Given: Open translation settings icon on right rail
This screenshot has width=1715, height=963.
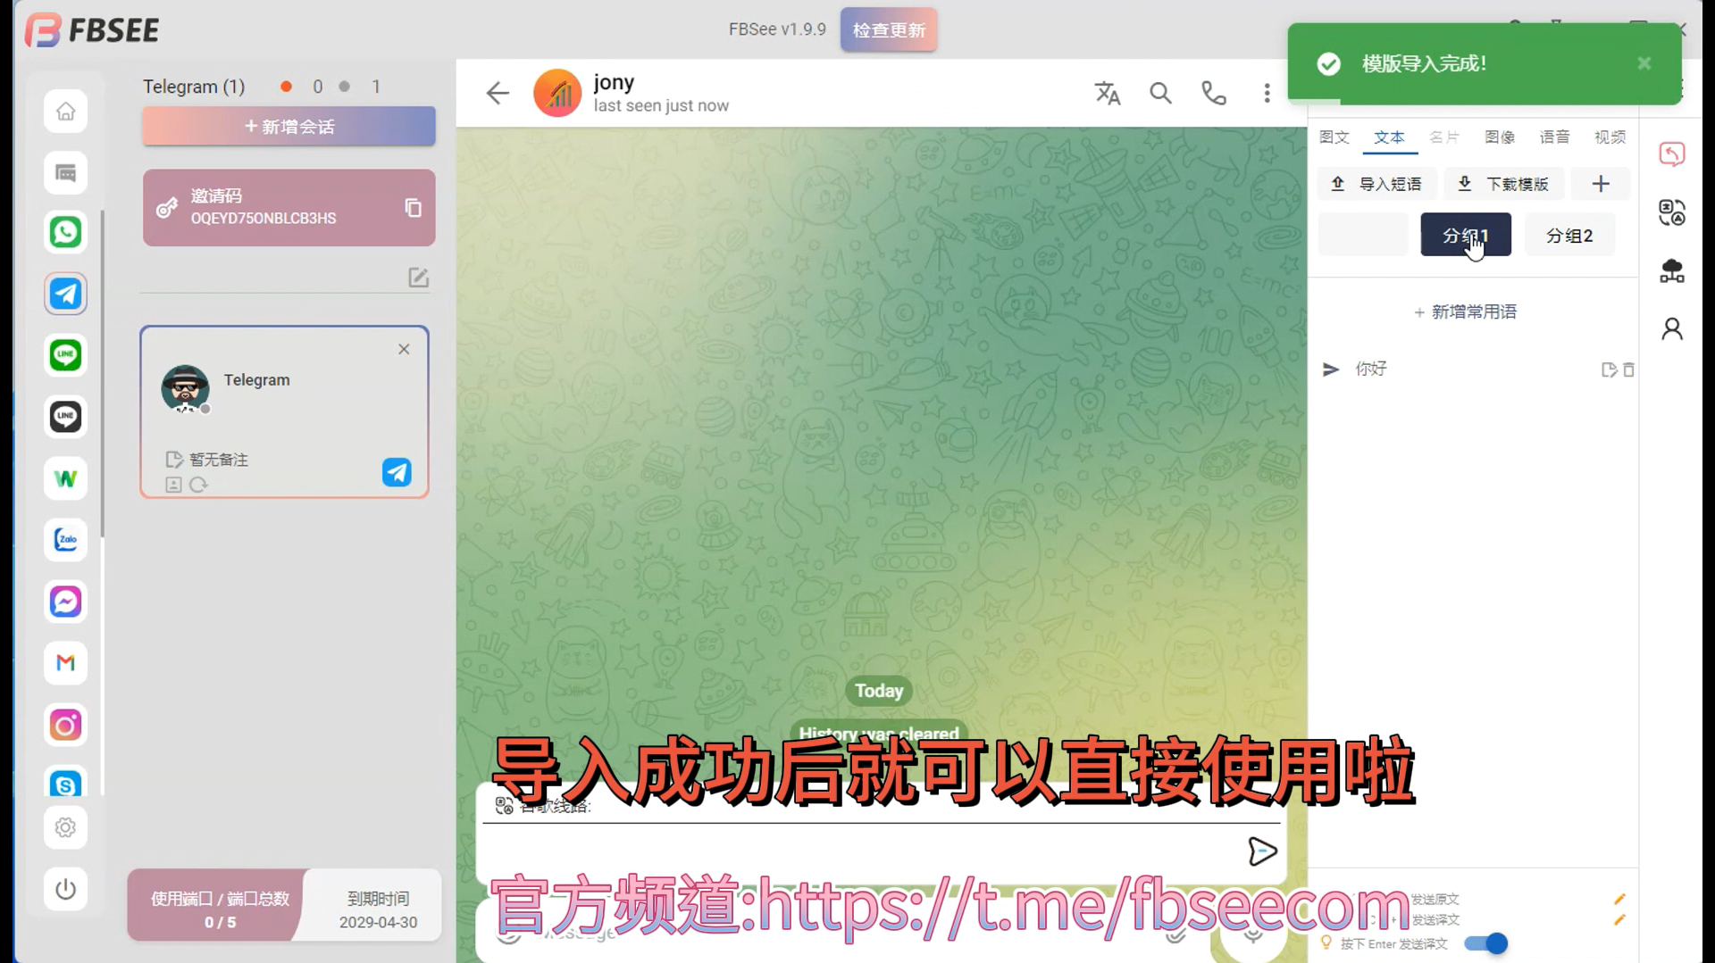Looking at the screenshot, I should tap(1672, 212).
